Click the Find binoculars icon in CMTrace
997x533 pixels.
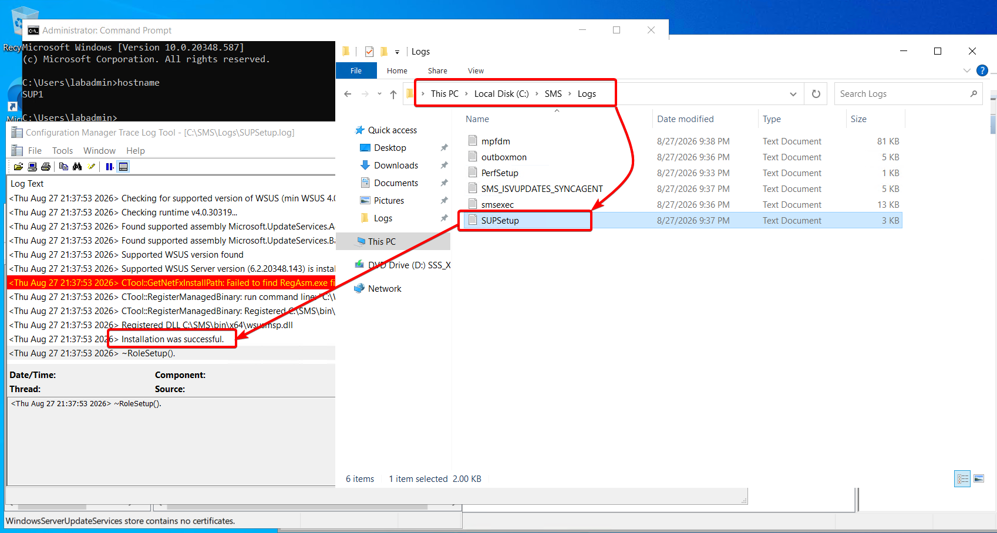coord(78,167)
